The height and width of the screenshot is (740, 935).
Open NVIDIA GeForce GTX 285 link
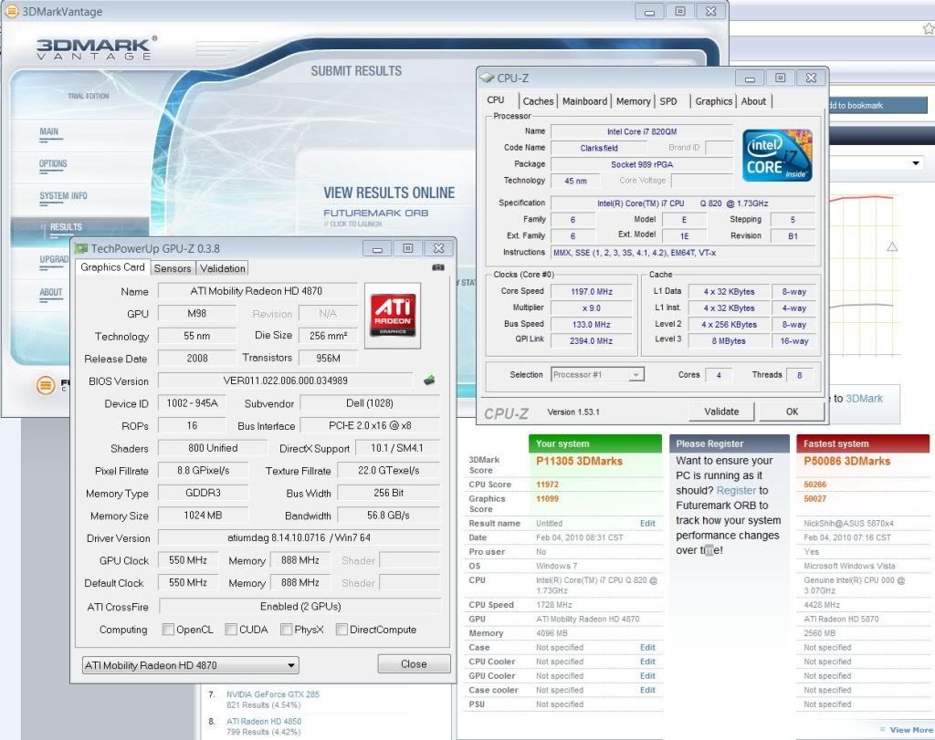coord(272,694)
